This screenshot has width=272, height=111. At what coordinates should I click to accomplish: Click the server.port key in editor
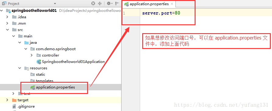coord(157,13)
